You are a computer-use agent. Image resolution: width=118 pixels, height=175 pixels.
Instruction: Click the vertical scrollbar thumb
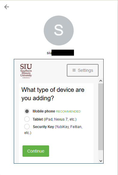click(x=101, y=117)
